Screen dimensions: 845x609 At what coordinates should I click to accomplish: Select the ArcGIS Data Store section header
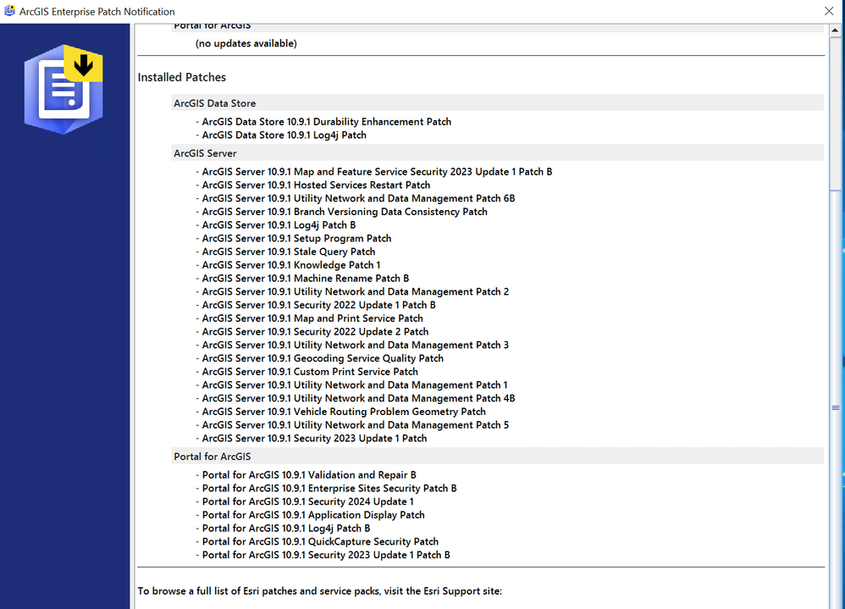pyautogui.click(x=497, y=103)
